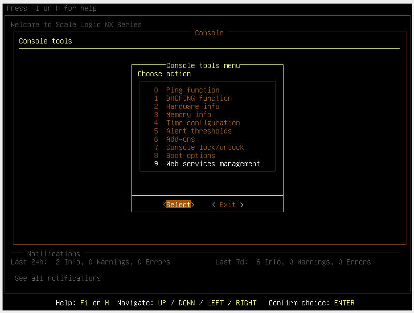The height and width of the screenshot is (313, 414).
Task: Open Boot options from the menu
Action: click(x=184, y=155)
